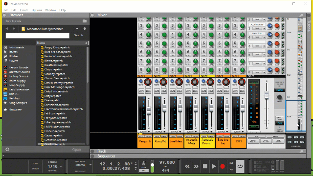This screenshot has height=176, width=313.
Task: Open Rack Extensions location
Action: point(19,89)
